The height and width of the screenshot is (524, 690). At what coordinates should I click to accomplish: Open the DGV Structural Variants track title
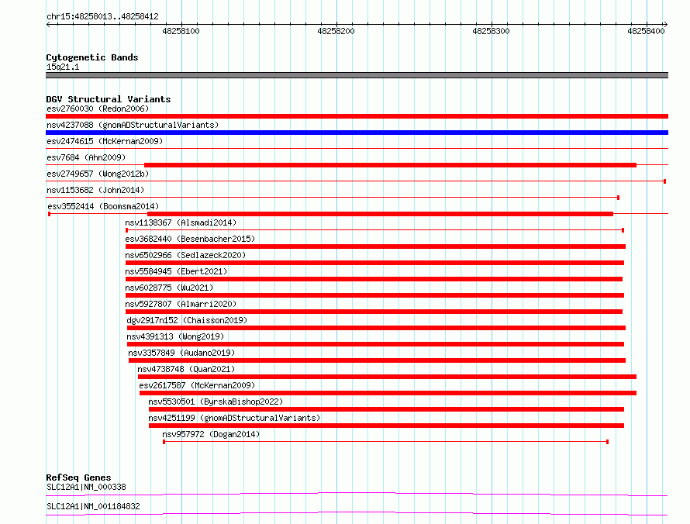109,99
